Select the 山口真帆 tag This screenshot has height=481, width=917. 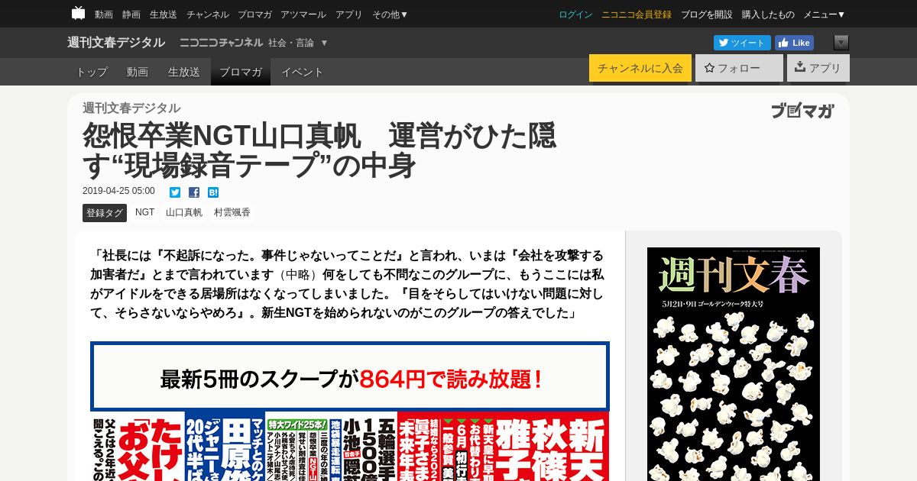pos(184,212)
